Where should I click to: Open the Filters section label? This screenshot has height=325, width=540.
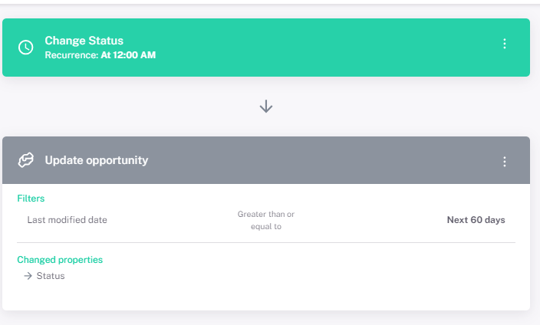tap(31, 199)
